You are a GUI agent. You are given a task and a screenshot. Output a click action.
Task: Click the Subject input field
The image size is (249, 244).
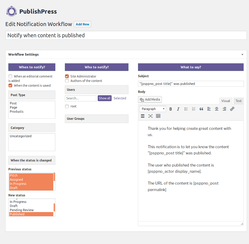pos(191,84)
